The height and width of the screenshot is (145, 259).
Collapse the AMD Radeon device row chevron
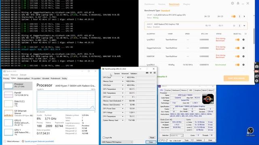pyautogui.click(x=244, y=26)
